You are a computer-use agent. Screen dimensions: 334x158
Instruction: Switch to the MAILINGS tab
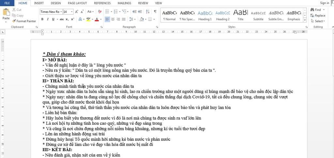124,3
